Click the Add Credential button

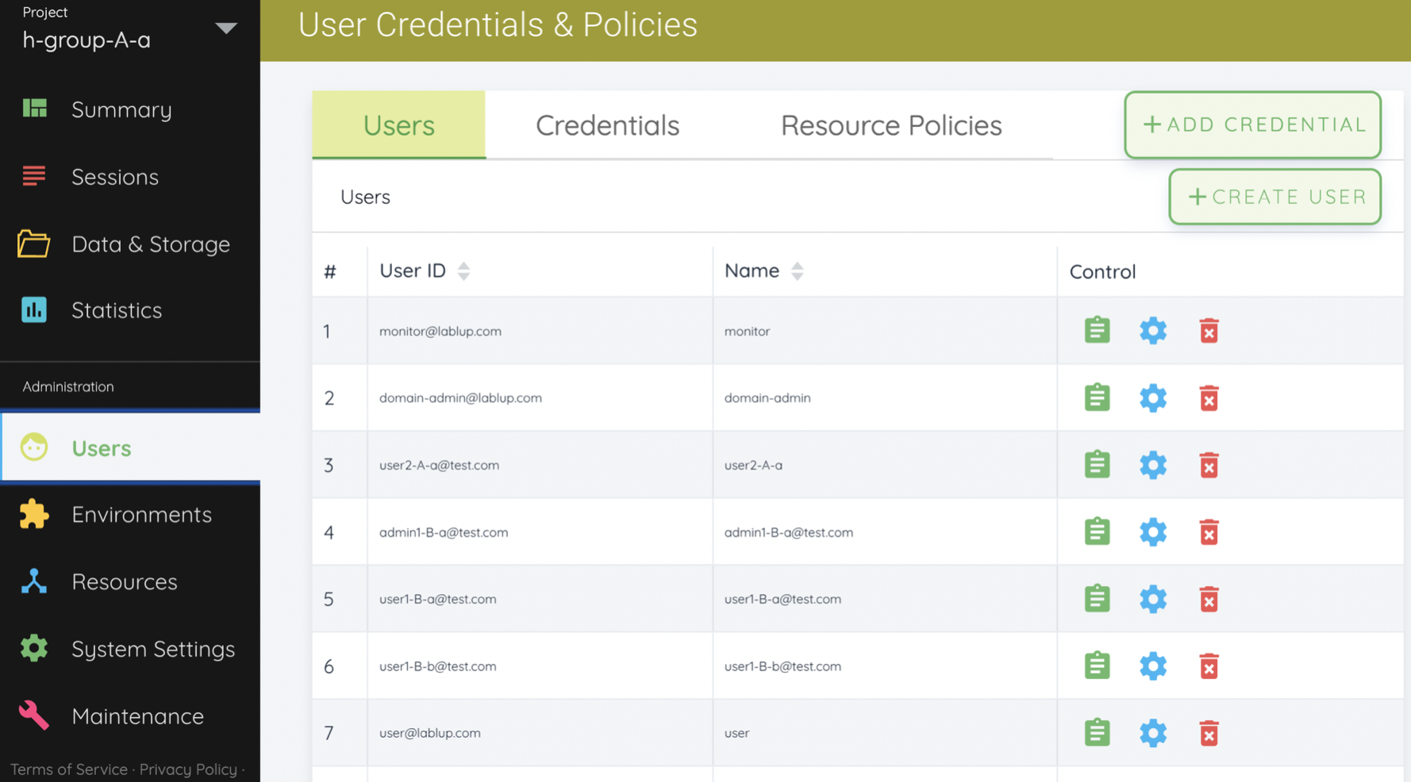[x=1252, y=125]
